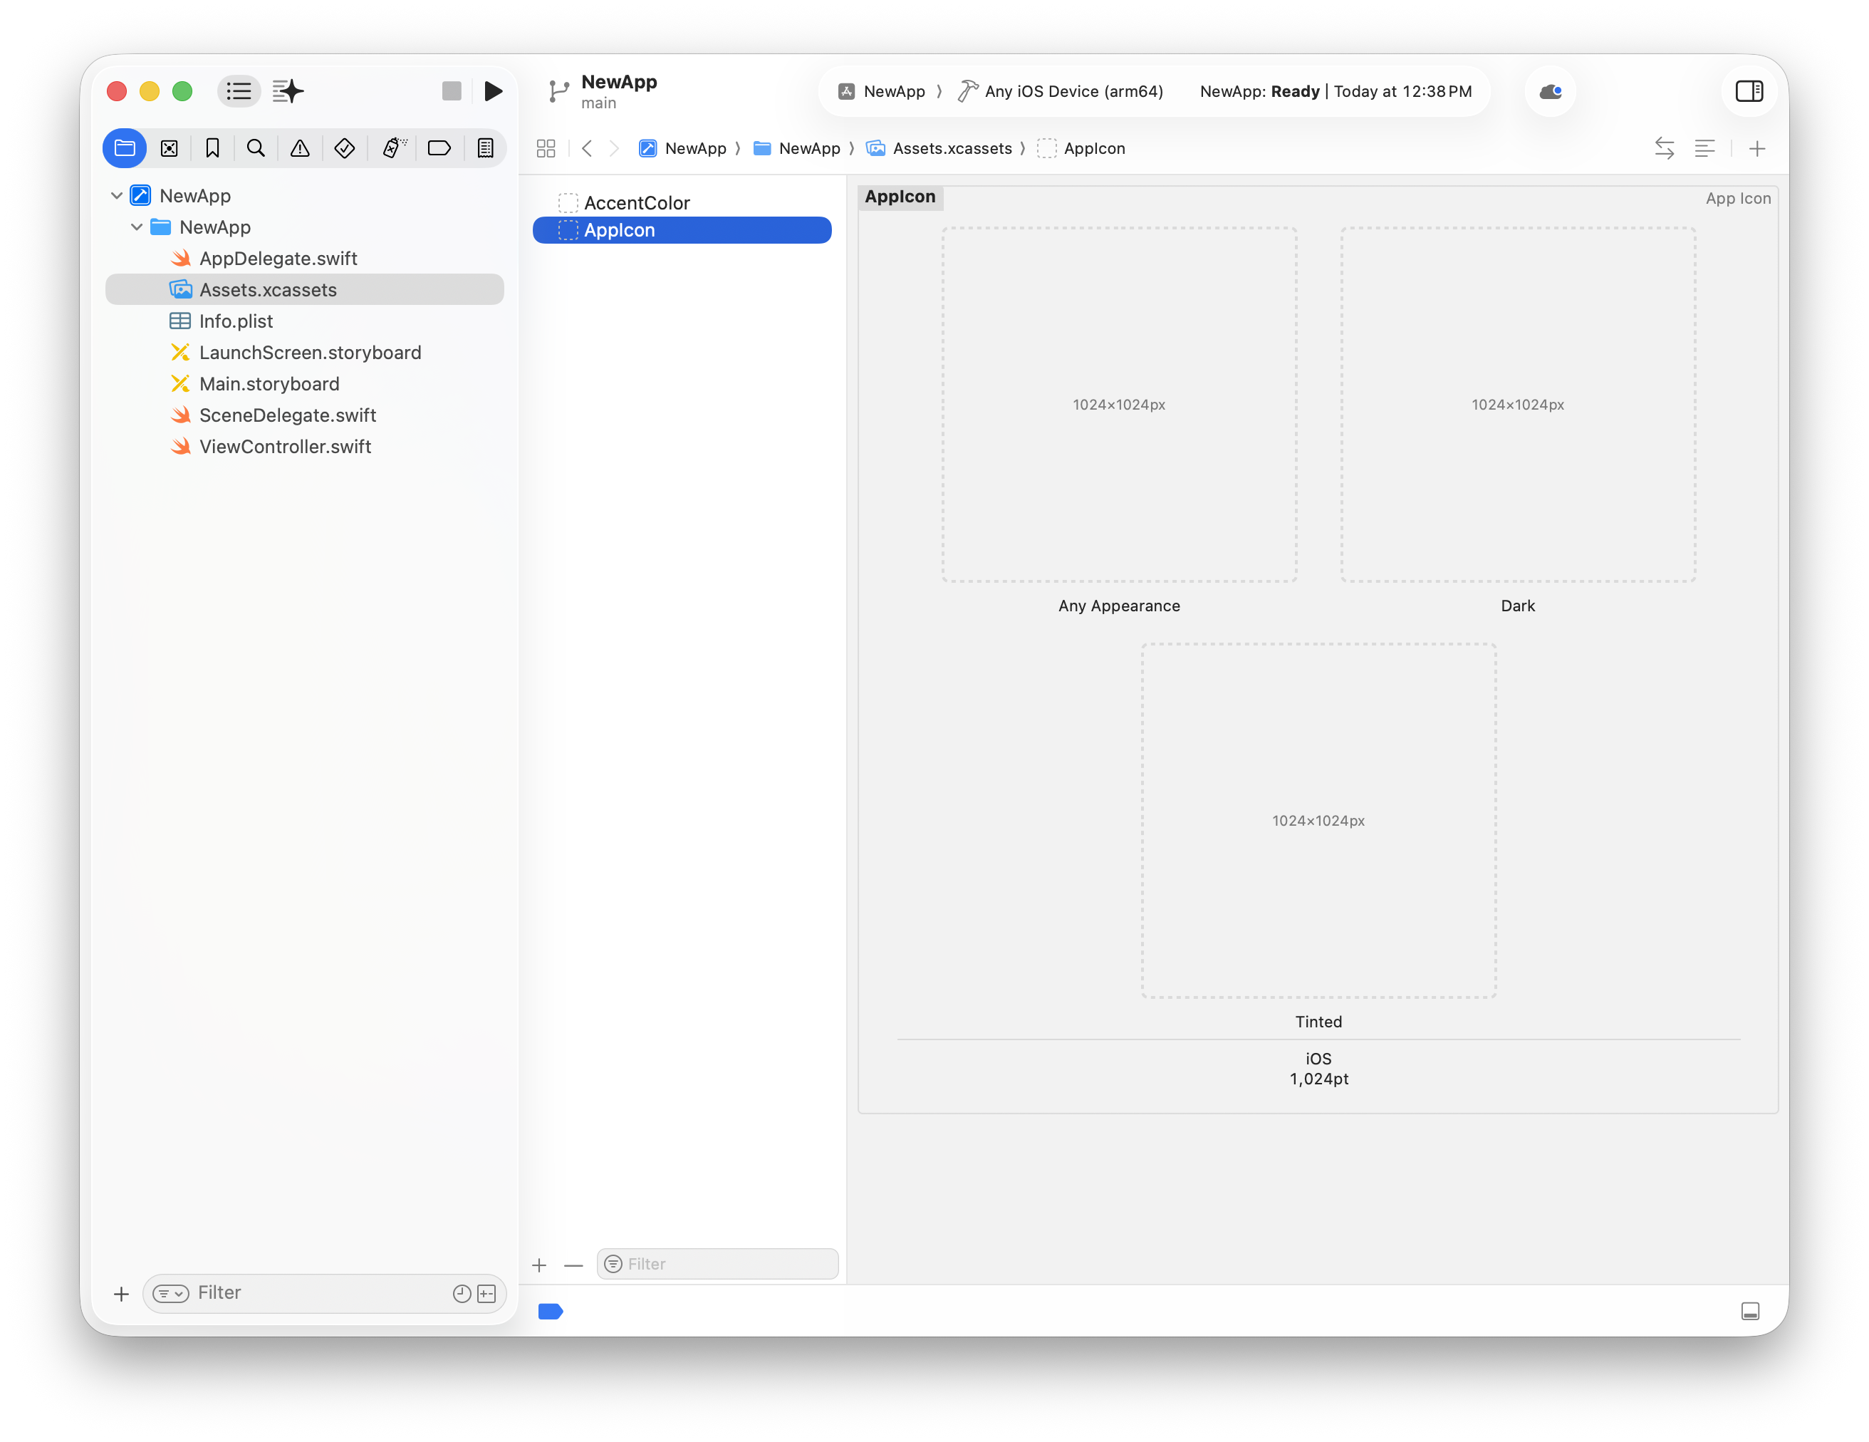1869x1442 pixels.
Task: Open the Debug navigator spray icon
Action: coord(394,148)
